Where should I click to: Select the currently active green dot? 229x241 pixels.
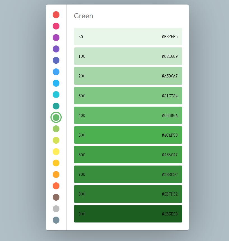pos(56,117)
